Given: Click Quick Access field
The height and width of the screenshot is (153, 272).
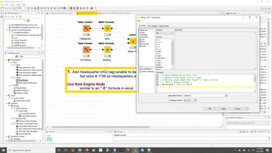Looking at the screenshot, I should point(266,8).
